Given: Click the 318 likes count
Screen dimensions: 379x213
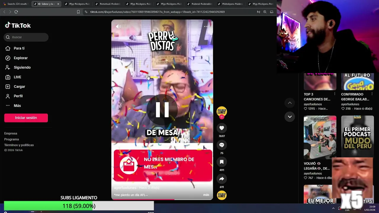Looking at the screenshot, I should click(x=346, y=109).
